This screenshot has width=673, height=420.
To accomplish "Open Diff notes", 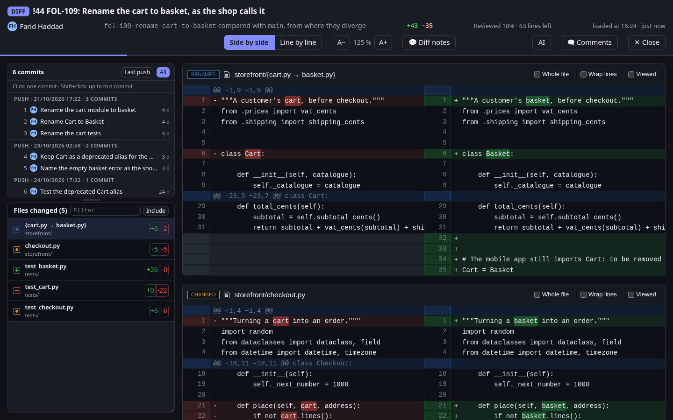I will coord(429,42).
